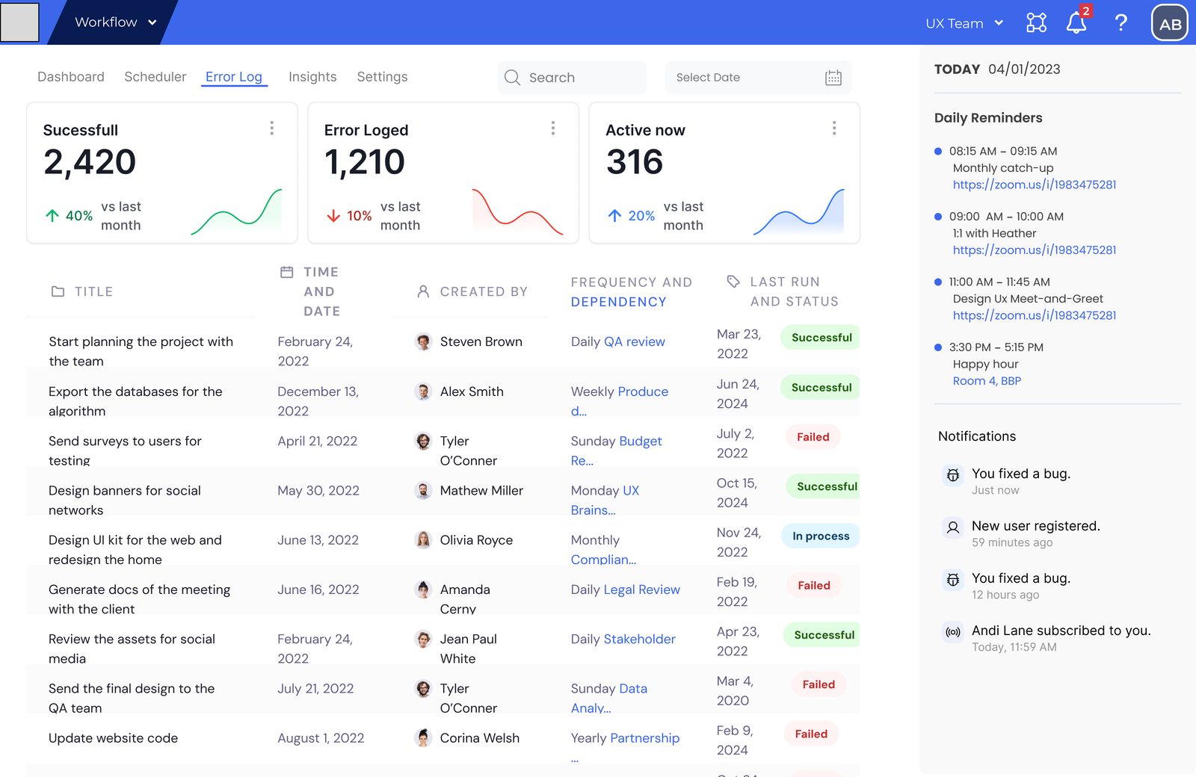Click 'Andi Lane subscribed to you.' notification
Viewport: 1196px width, 777px height.
(1061, 631)
